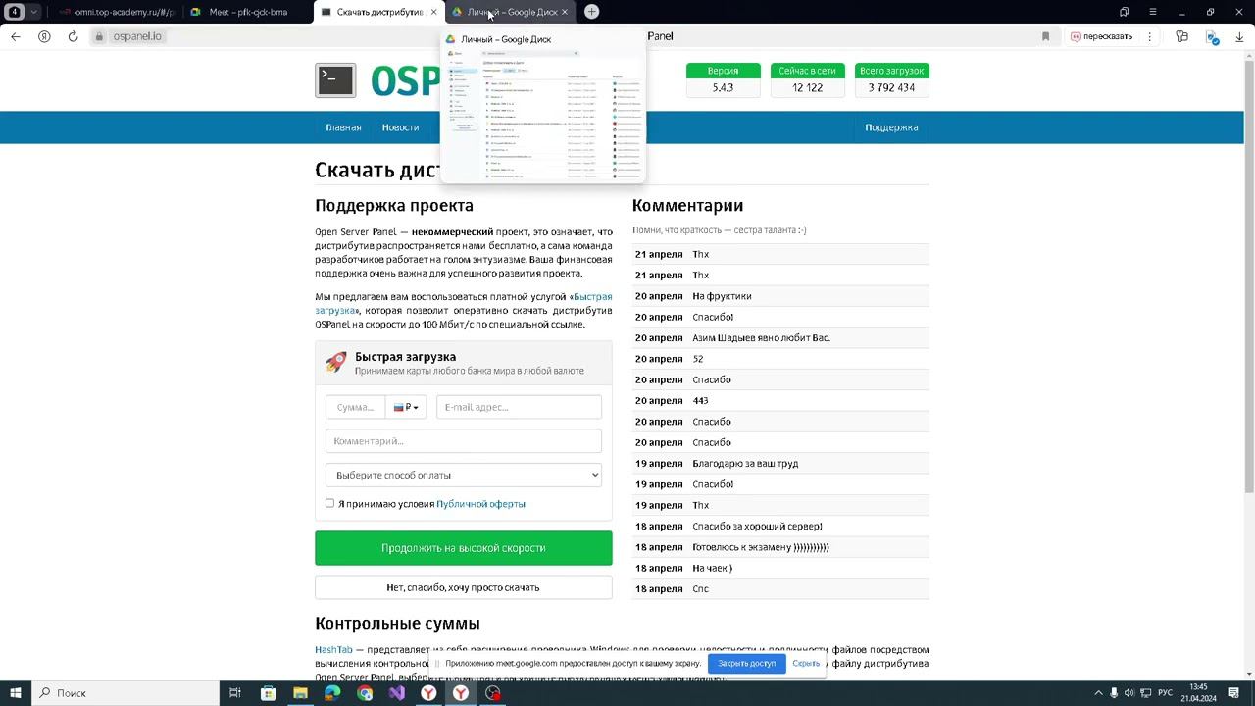The image size is (1255, 706).
Task: Select comment 'Азим Шадыев явно любит Вас.'
Action: click(x=761, y=337)
